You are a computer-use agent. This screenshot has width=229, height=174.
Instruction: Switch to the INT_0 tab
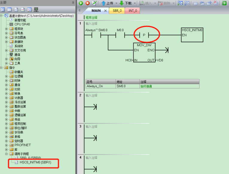[133, 11]
